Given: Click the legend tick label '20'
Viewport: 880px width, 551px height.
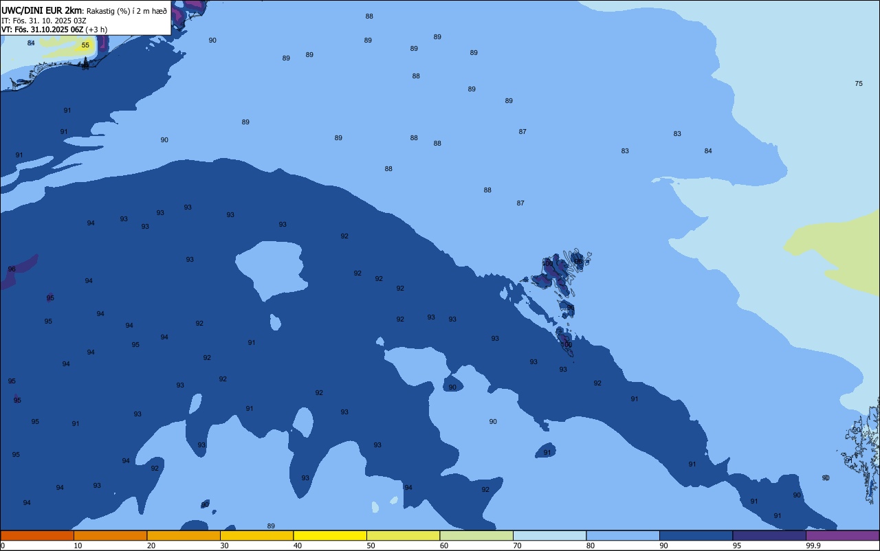Looking at the screenshot, I should (151, 546).
